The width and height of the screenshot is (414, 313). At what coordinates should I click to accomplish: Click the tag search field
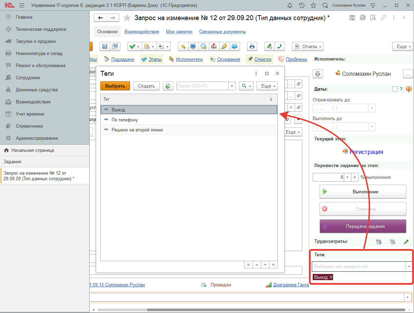[202, 86]
